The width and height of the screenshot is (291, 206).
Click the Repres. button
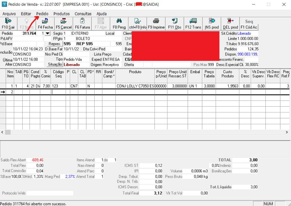pos(55,44)
